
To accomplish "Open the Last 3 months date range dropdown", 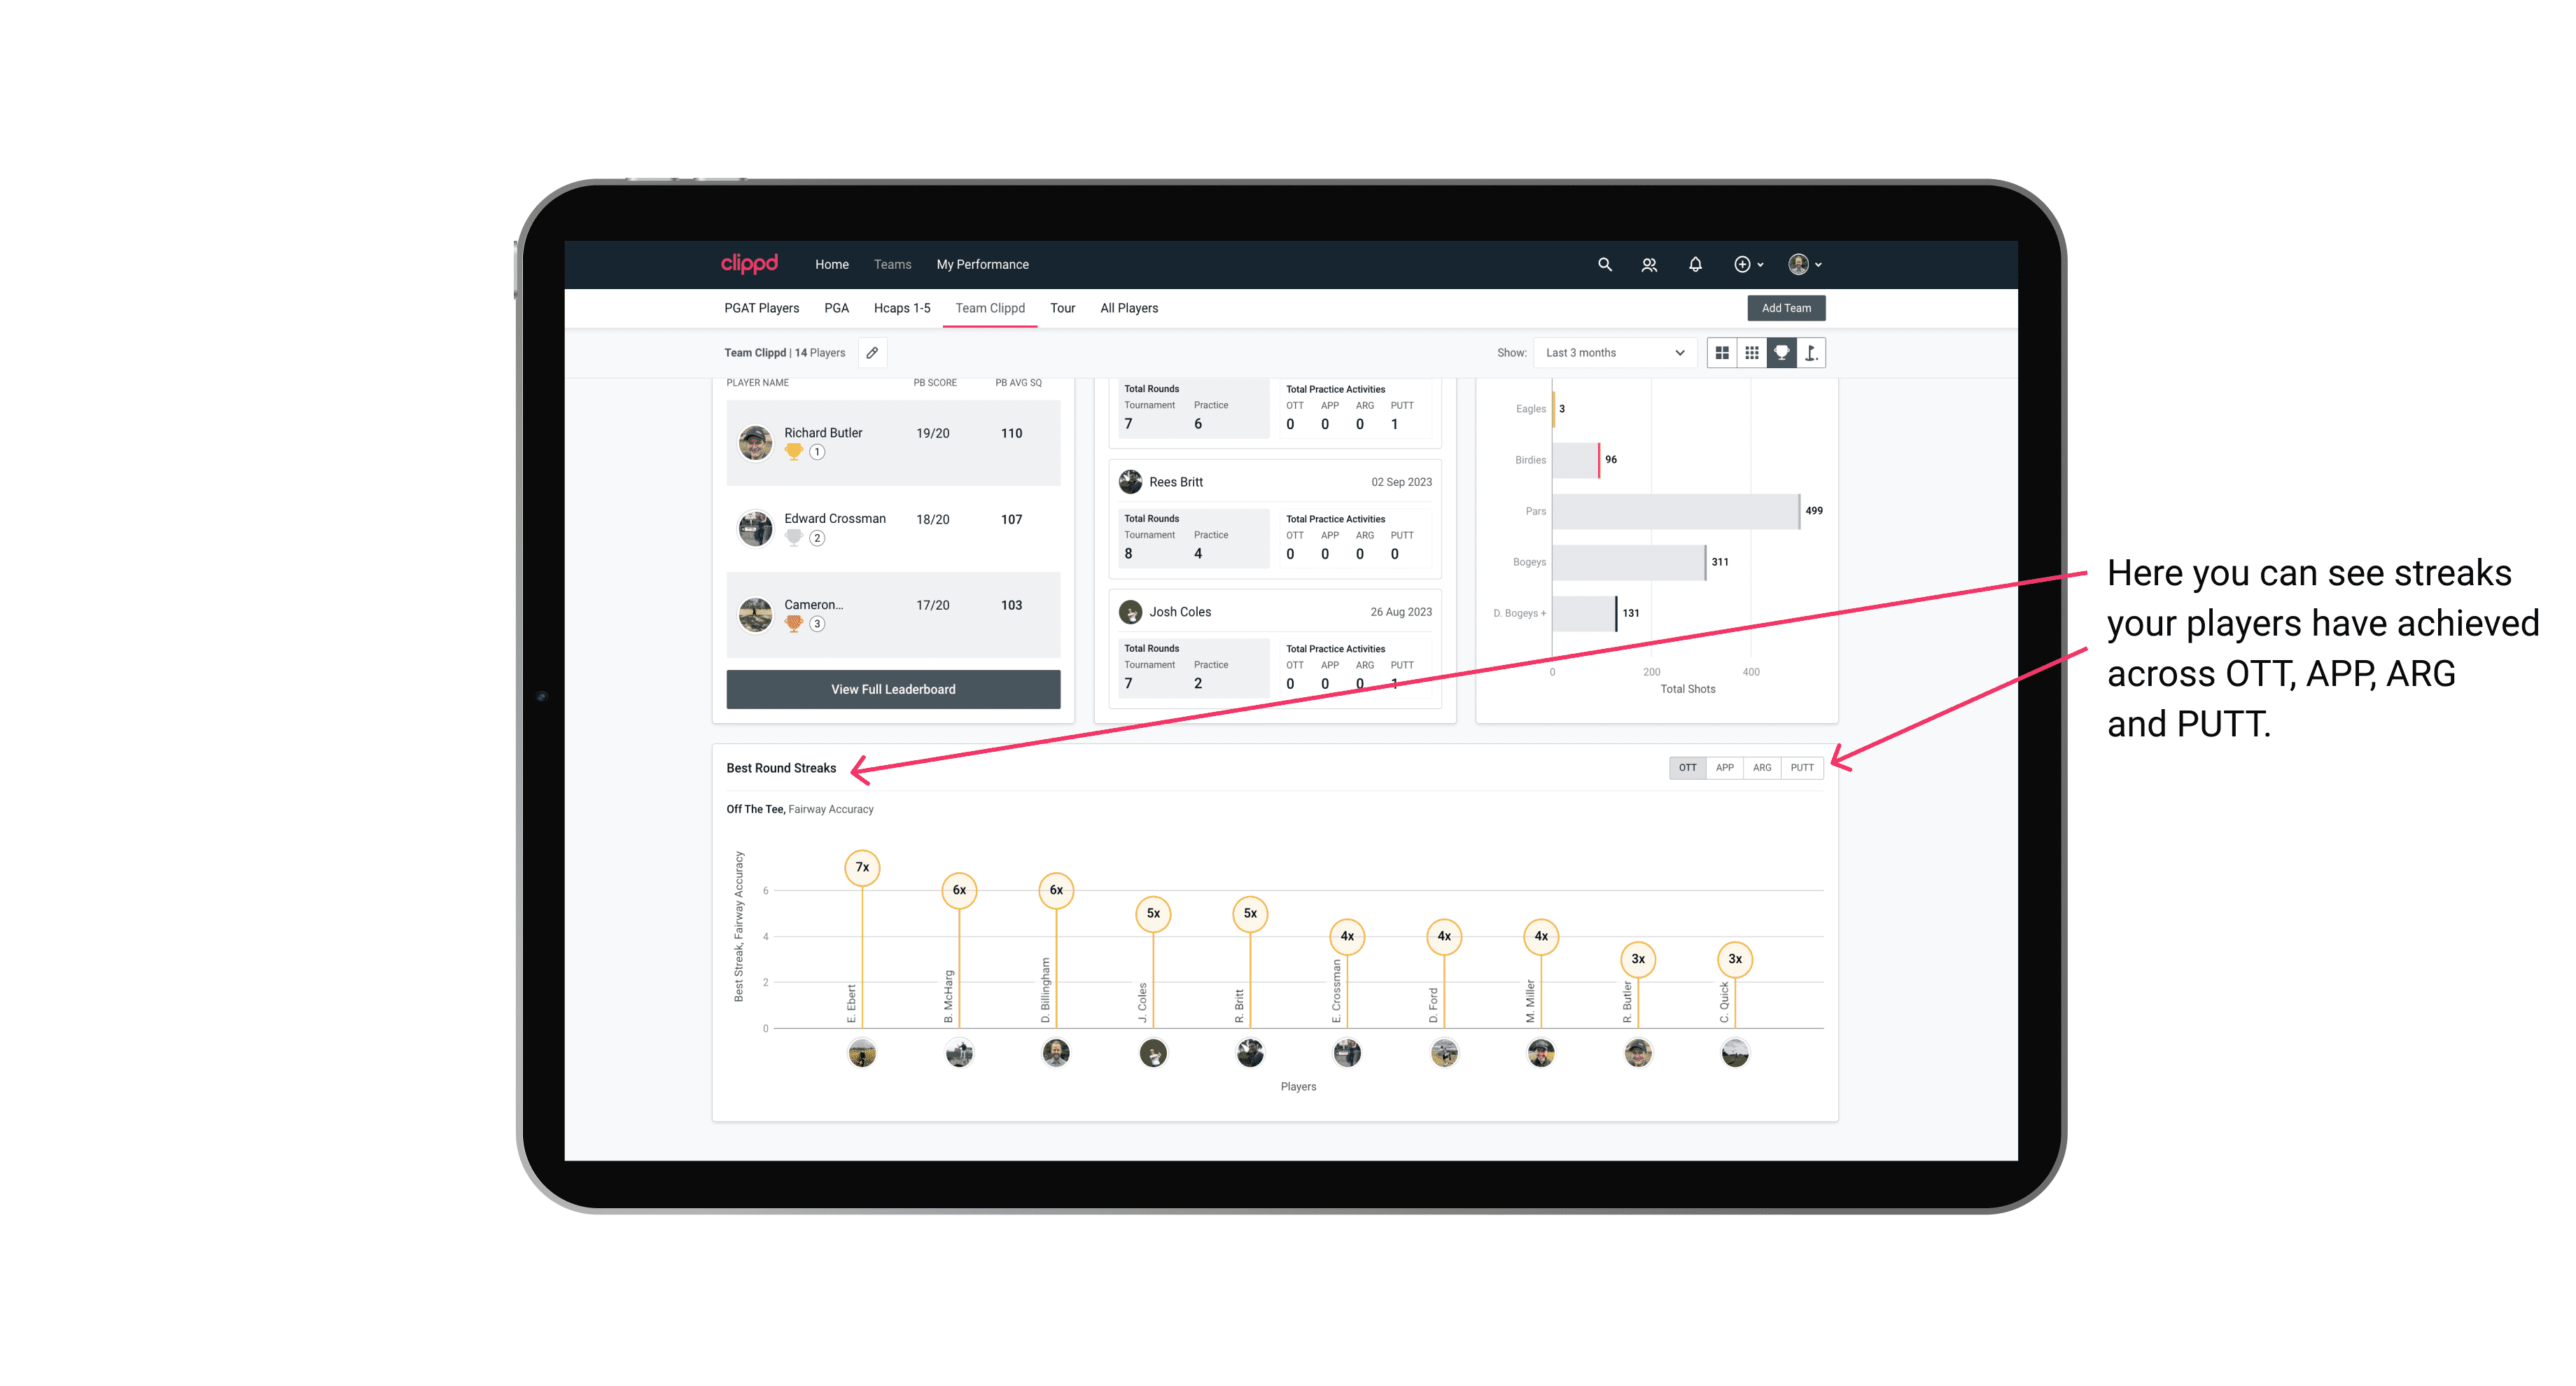I will point(1612,353).
